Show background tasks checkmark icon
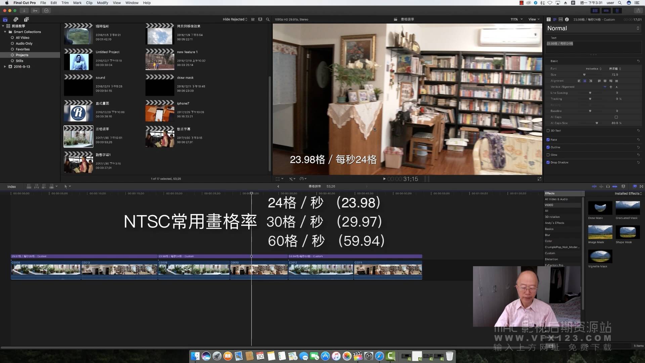This screenshot has width=645, height=363. pyautogui.click(x=46, y=10)
